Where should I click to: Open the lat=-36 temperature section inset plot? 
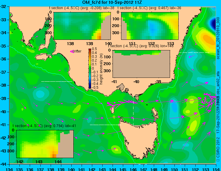point(150,26)
